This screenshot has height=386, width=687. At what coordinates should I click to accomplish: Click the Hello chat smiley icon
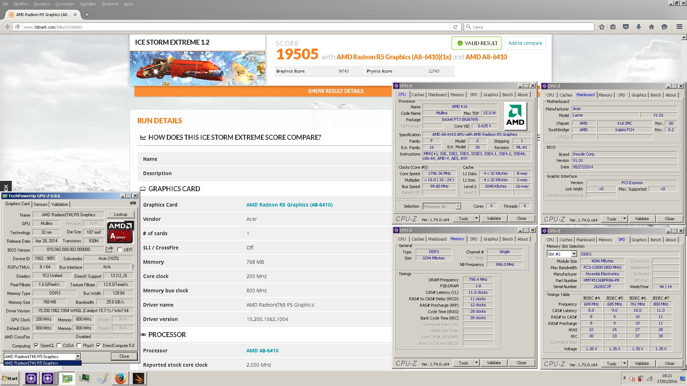click(664, 27)
